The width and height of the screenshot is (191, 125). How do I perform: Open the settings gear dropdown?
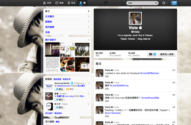coord(165,3)
